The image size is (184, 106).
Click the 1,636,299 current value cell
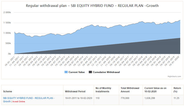point(150,98)
